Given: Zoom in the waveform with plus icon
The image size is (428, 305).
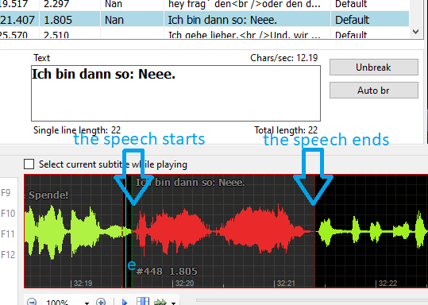Looking at the screenshot, I should coord(101,302).
